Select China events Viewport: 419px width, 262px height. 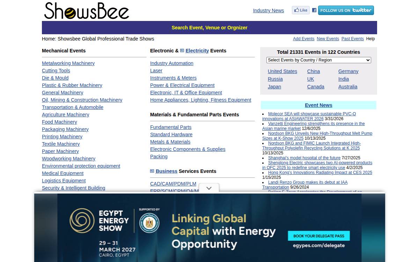click(313, 71)
